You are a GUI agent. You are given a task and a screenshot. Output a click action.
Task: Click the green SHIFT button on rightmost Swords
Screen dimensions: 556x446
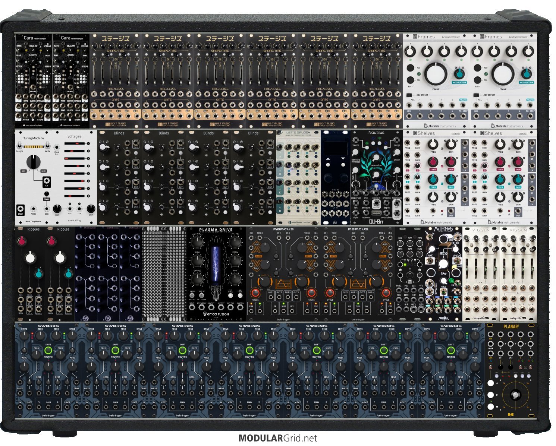[x=451, y=351]
